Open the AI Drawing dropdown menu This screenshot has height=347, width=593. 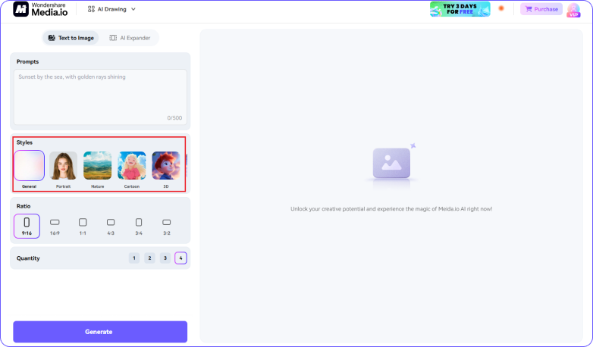click(x=112, y=9)
